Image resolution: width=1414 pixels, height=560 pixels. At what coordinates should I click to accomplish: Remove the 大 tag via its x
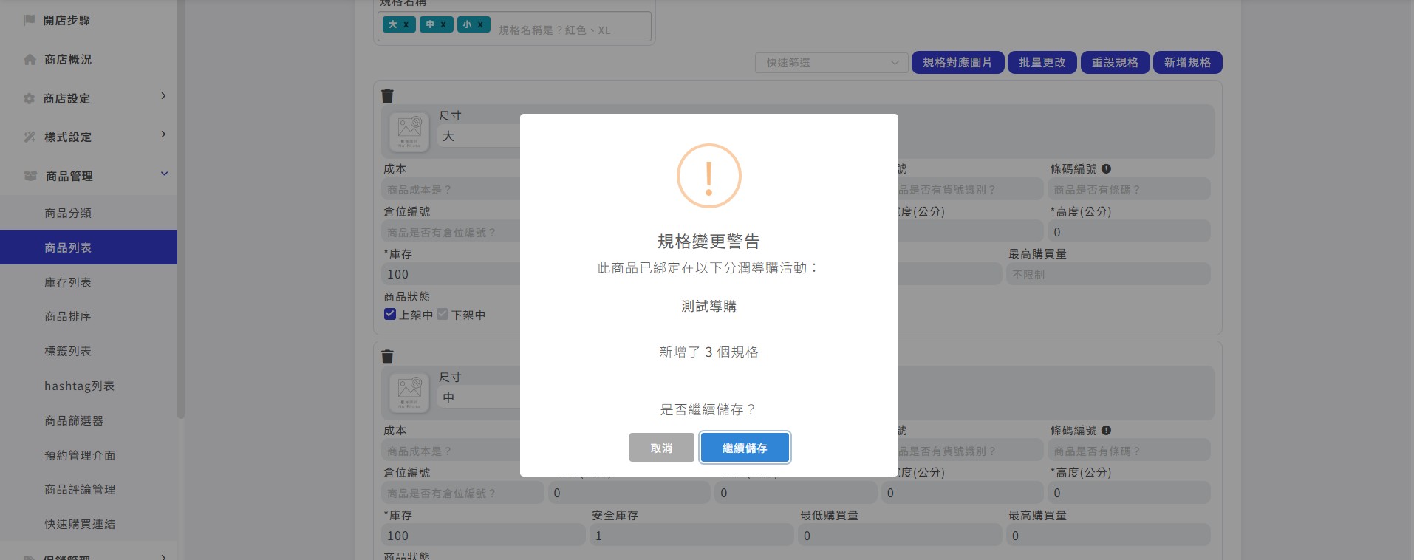tap(406, 24)
